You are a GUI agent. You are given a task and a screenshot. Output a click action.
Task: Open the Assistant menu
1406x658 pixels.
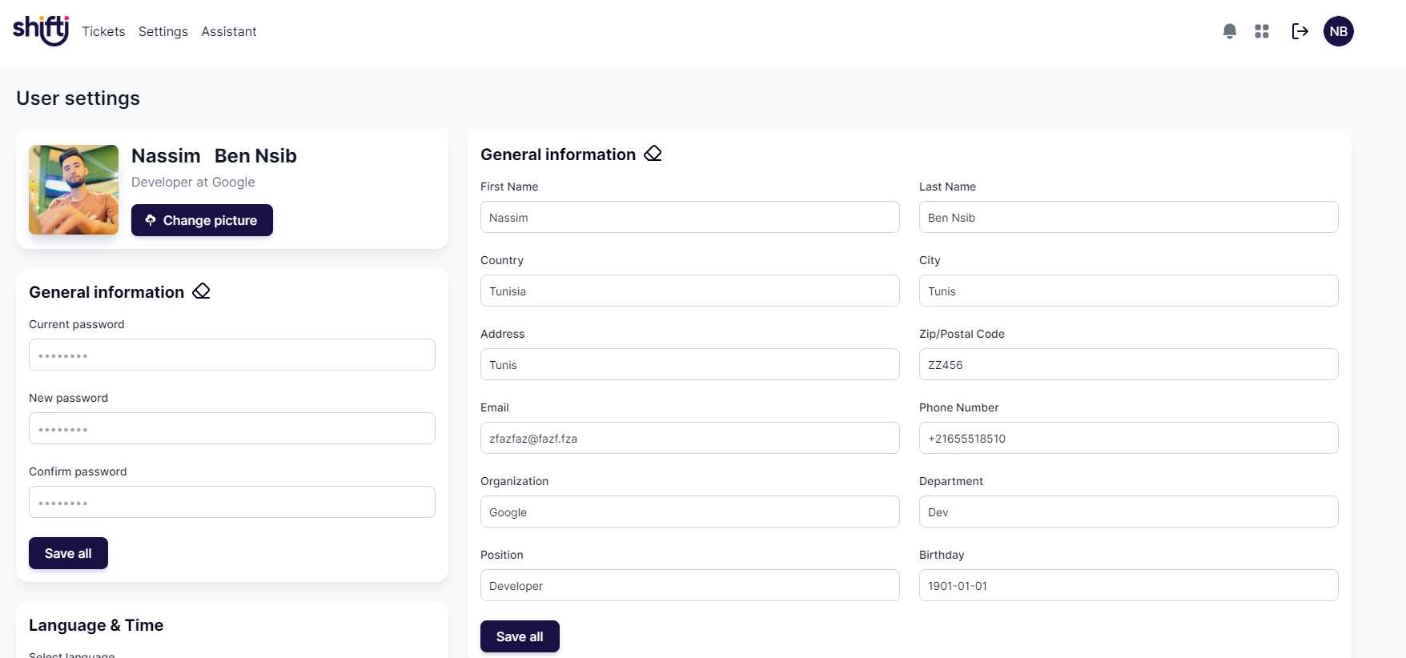click(229, 31)
